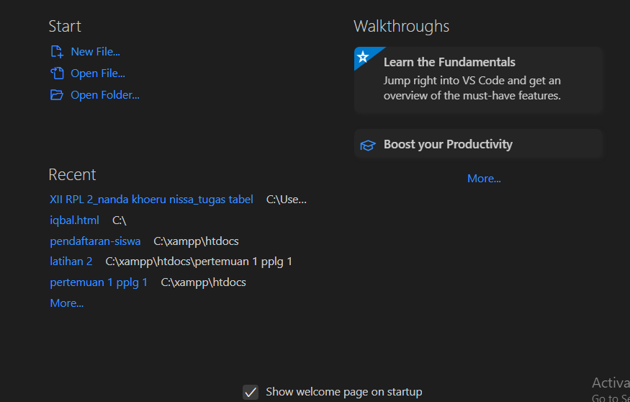Click the Open File document icon
Screen dimensions: 630x402
point(57,73)
